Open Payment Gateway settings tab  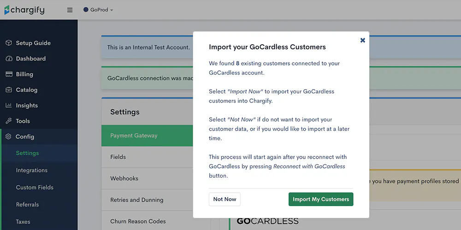click(147, 136)
